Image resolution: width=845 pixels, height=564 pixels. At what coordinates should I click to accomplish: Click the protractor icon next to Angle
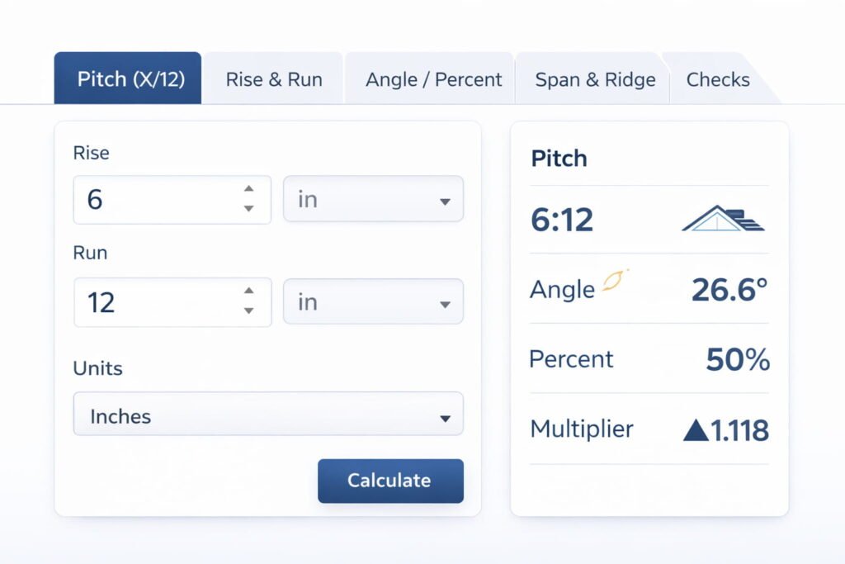611,282
